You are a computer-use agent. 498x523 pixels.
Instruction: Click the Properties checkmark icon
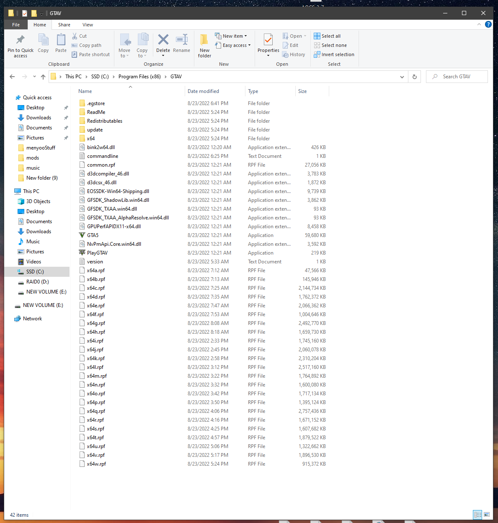268,40
